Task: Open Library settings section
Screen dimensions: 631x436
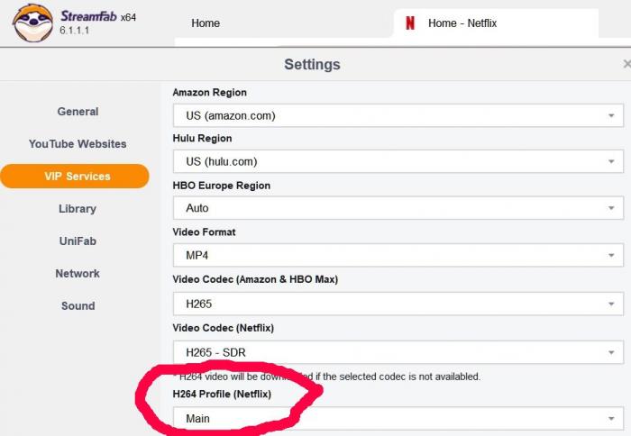Action: (x=78, y=209)
